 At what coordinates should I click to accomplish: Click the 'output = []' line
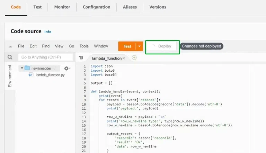[101, 83]
